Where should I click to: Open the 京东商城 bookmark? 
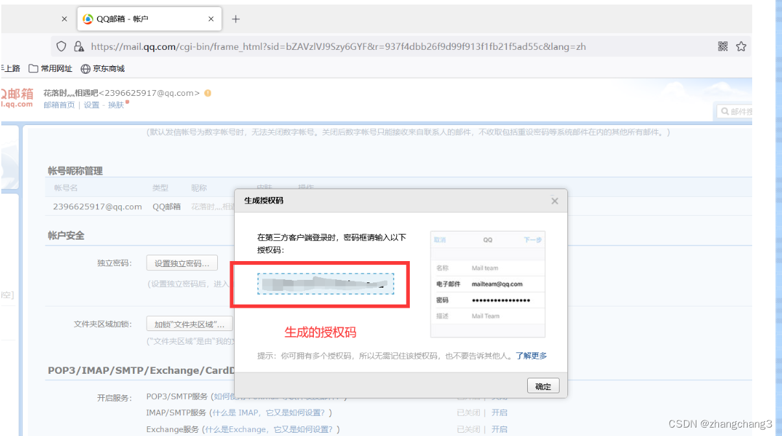[x=102, y=69]
